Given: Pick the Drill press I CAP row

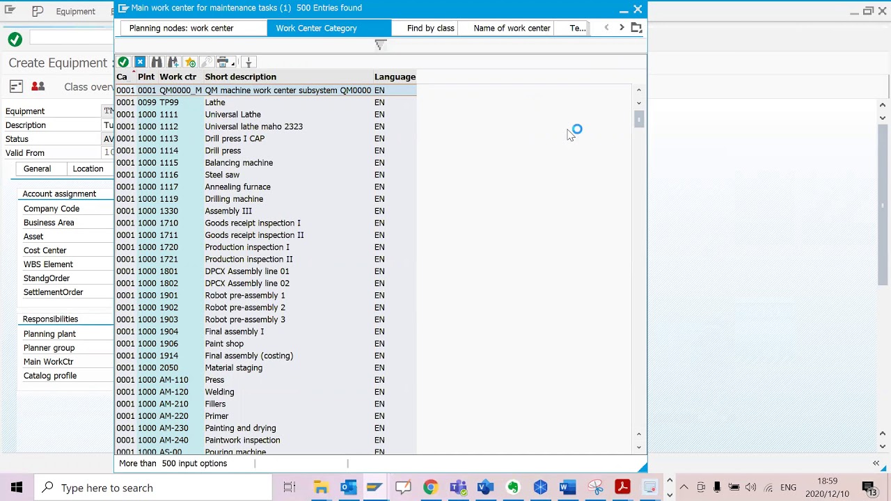Looking at the screenshot, I should pos(266,138).
